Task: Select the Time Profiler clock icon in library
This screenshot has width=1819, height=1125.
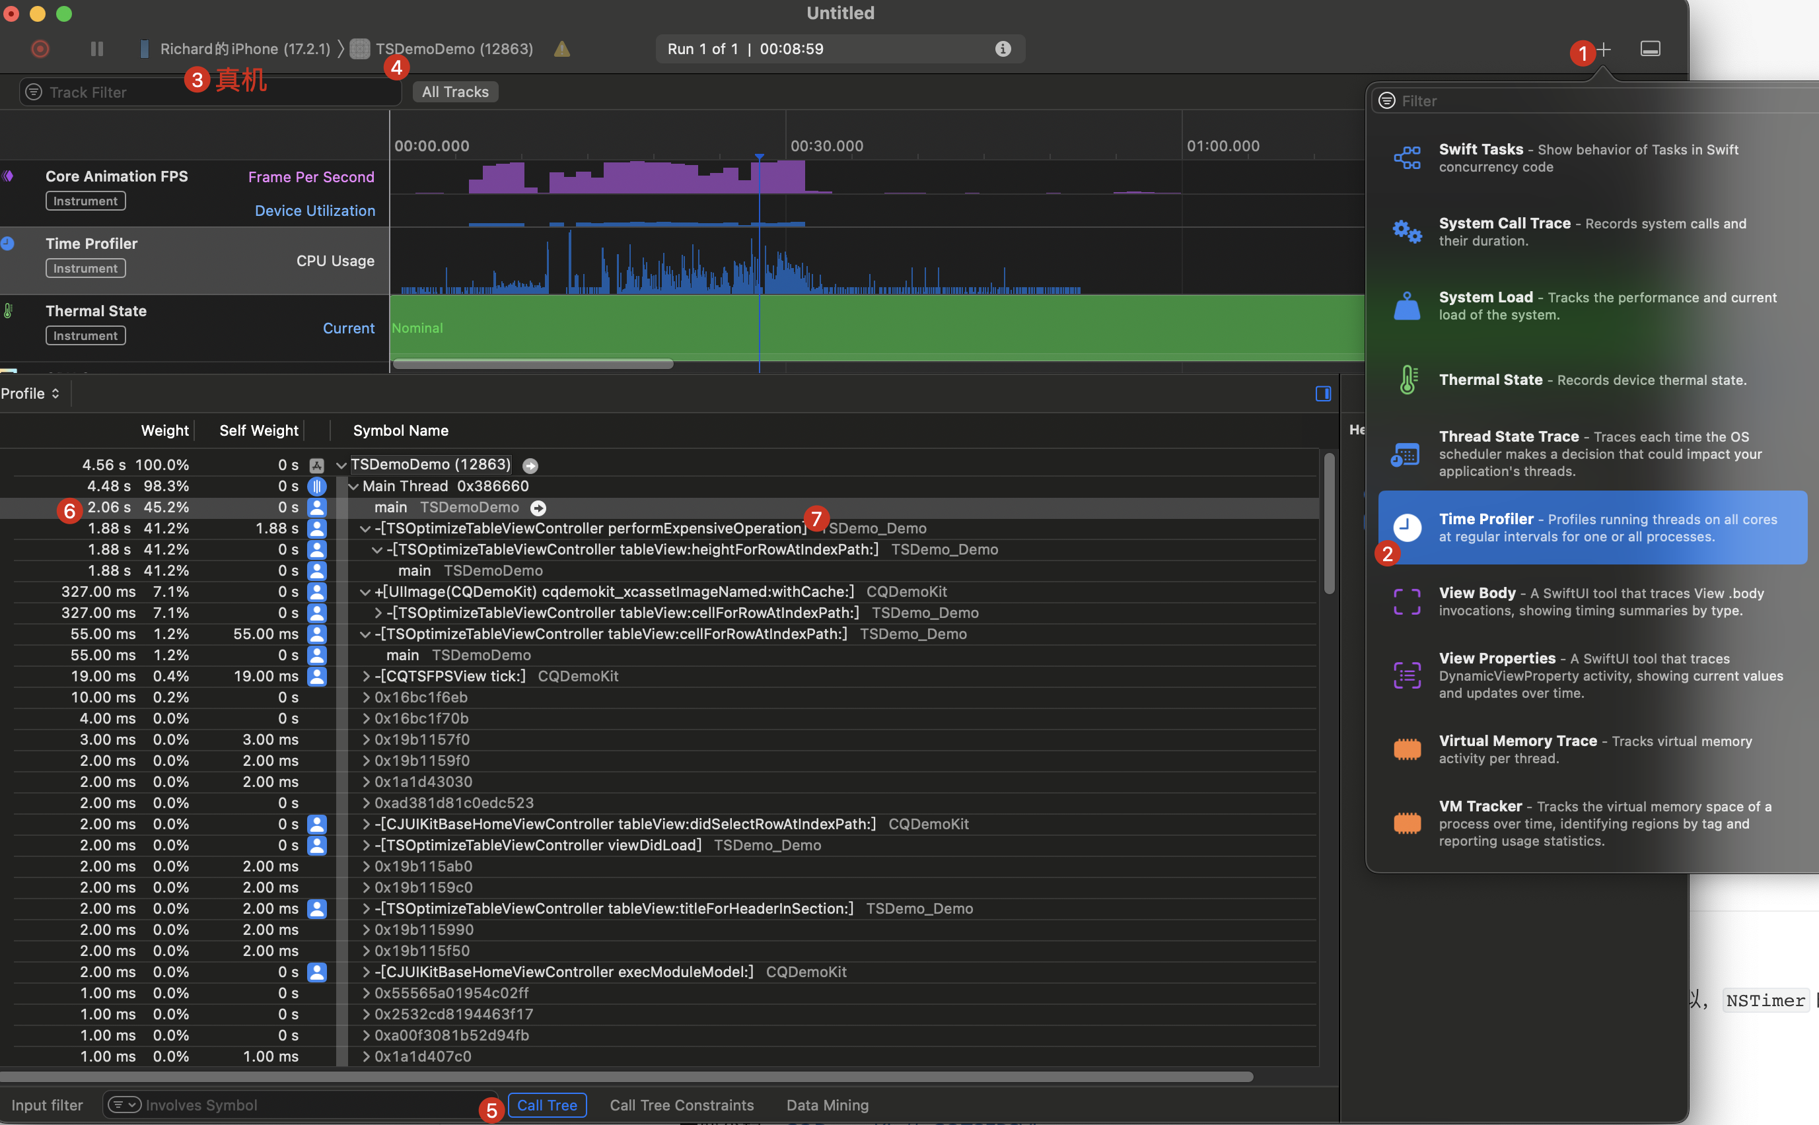Action: point(1407,528)
